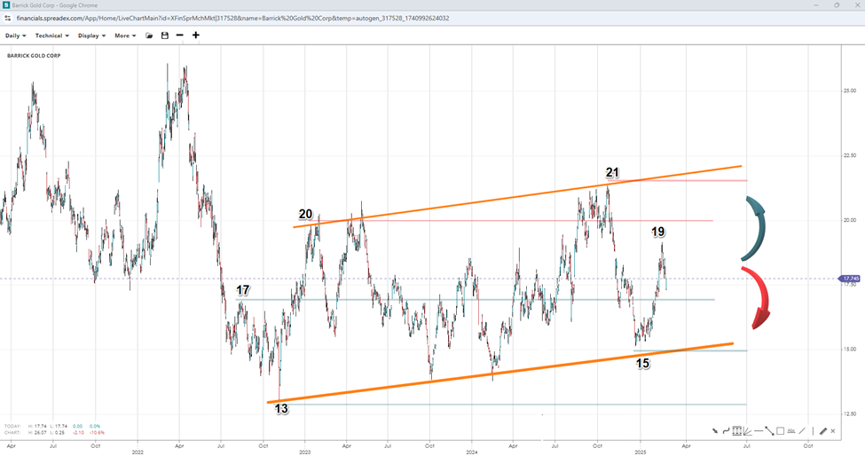Select the Fibonacci grid tool
The image size is (865, 464).
click(x=737, y=431)
